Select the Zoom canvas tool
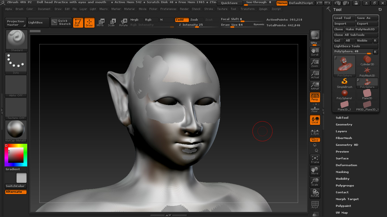Screen dimensions: 387x217 tap(315, 63)
